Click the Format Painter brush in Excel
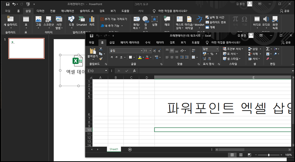This screenshot has width=295, height=162. point(101,59)
